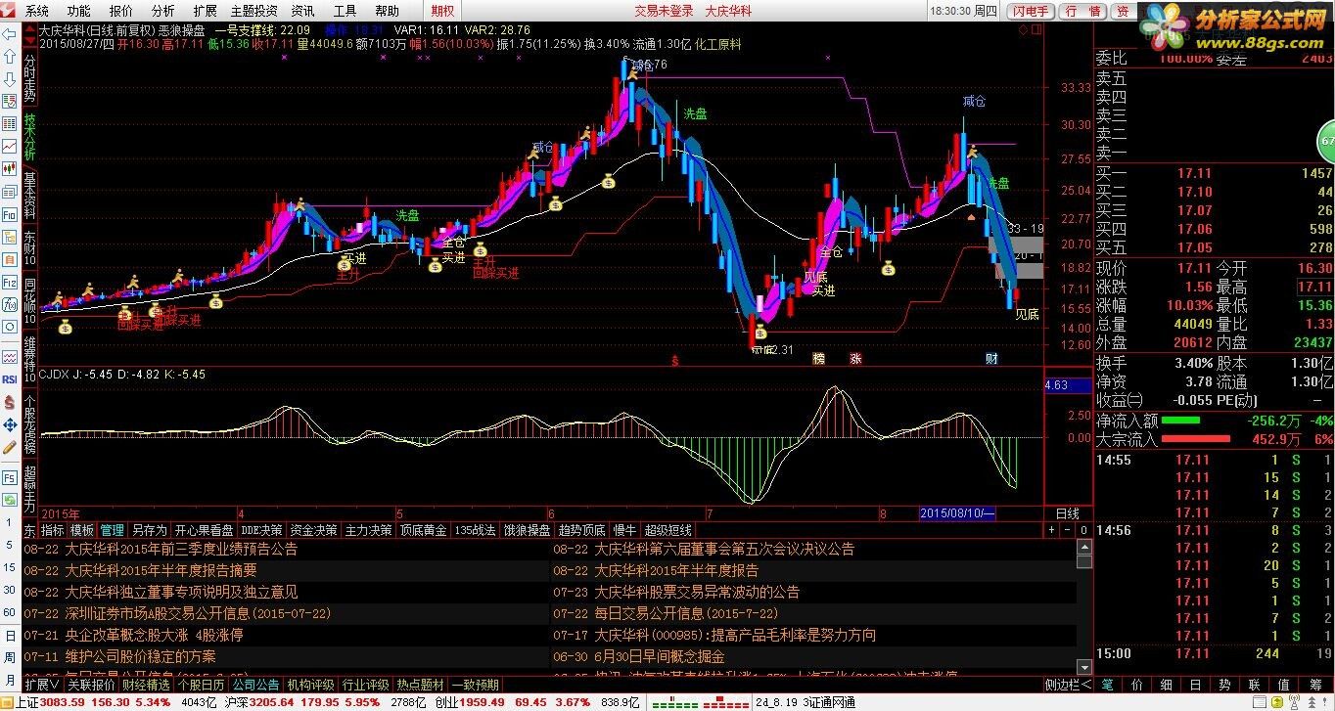This screenshot has width=1335, height=711.
Task: Click the back arrow icon in left sidebar
Action: pyautogui.click(x=9, y=33)
